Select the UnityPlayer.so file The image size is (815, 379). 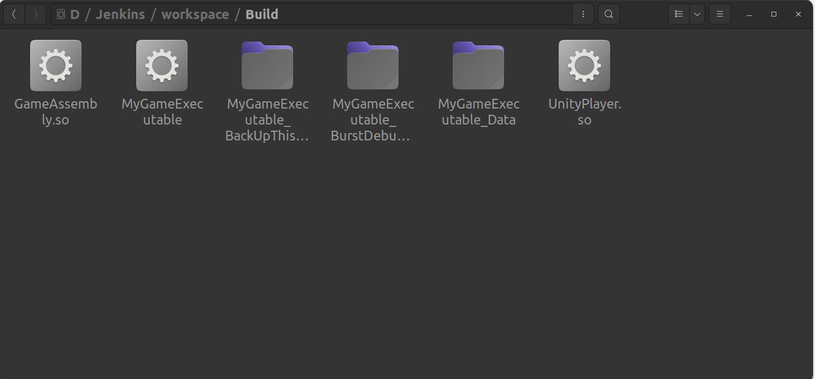coord(584,66)
